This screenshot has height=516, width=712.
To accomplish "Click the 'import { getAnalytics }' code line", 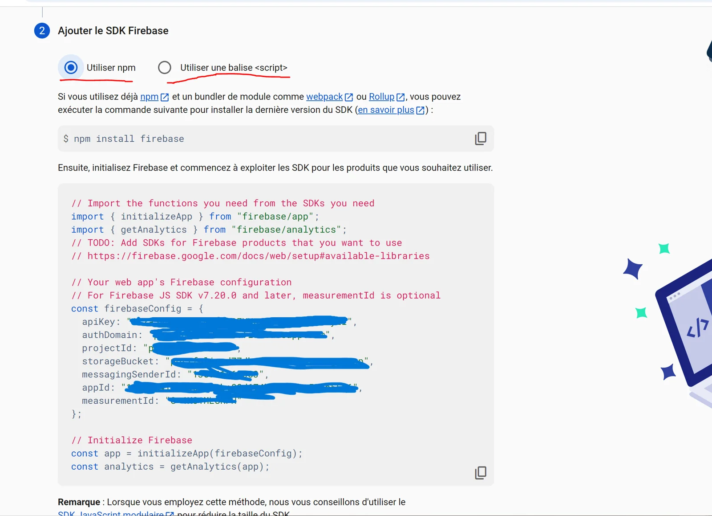I will click(209, 229).
